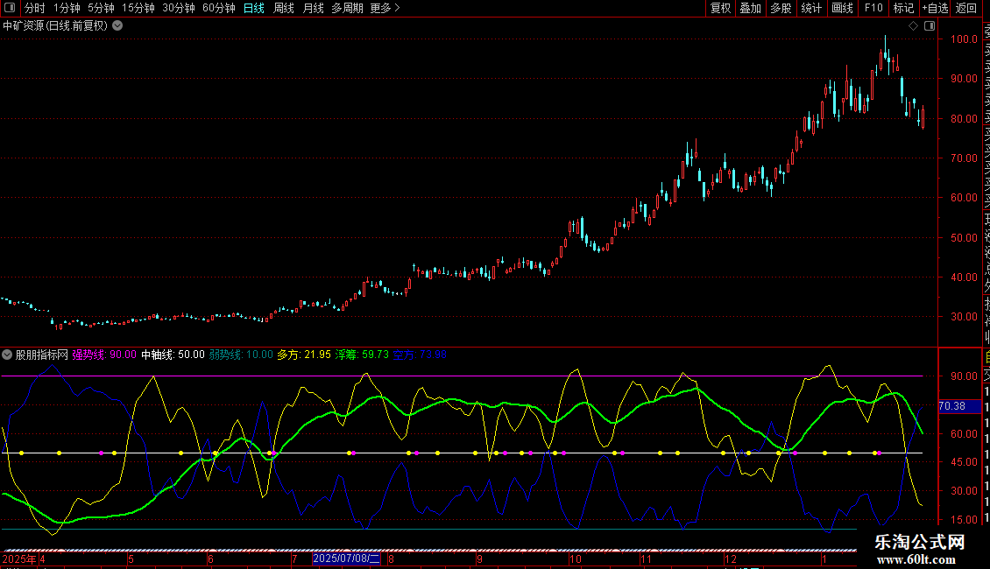Toggle the side panel icon at top-left

tap(10, 8)
